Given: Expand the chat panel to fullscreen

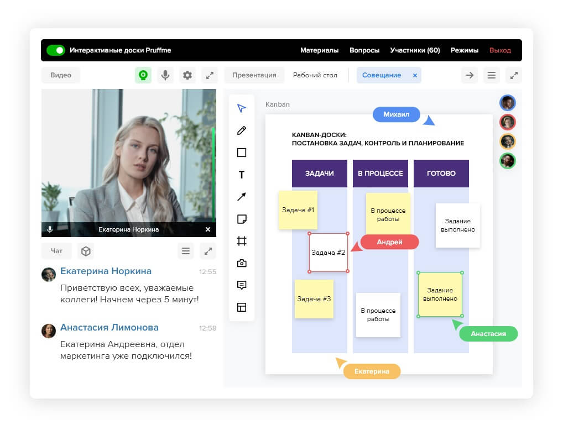Looking at the screenshot, I should click(208, 251).
